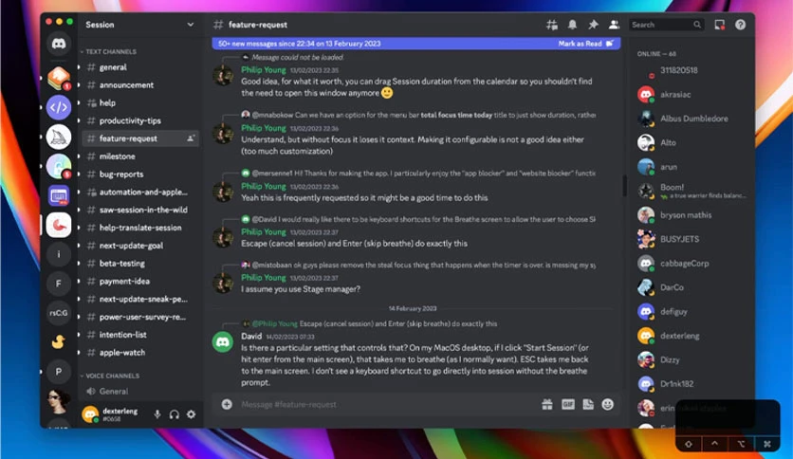793x459 pixels.
Task: Open the help-translate-session channel
Action: (140, 228)
